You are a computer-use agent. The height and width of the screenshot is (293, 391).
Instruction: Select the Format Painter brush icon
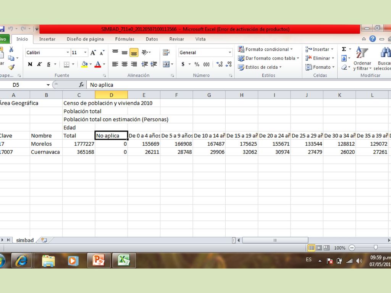click(x=11, y=67)
